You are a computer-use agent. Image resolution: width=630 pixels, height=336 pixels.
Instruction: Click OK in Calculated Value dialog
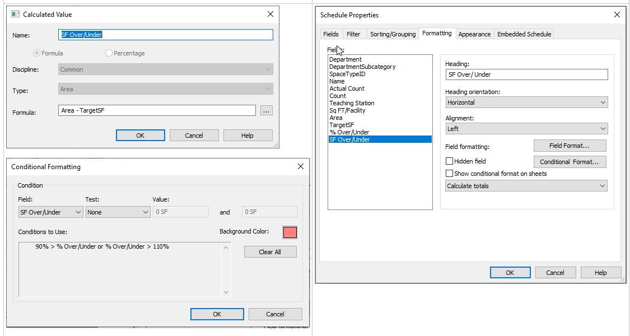click(140, 136)
